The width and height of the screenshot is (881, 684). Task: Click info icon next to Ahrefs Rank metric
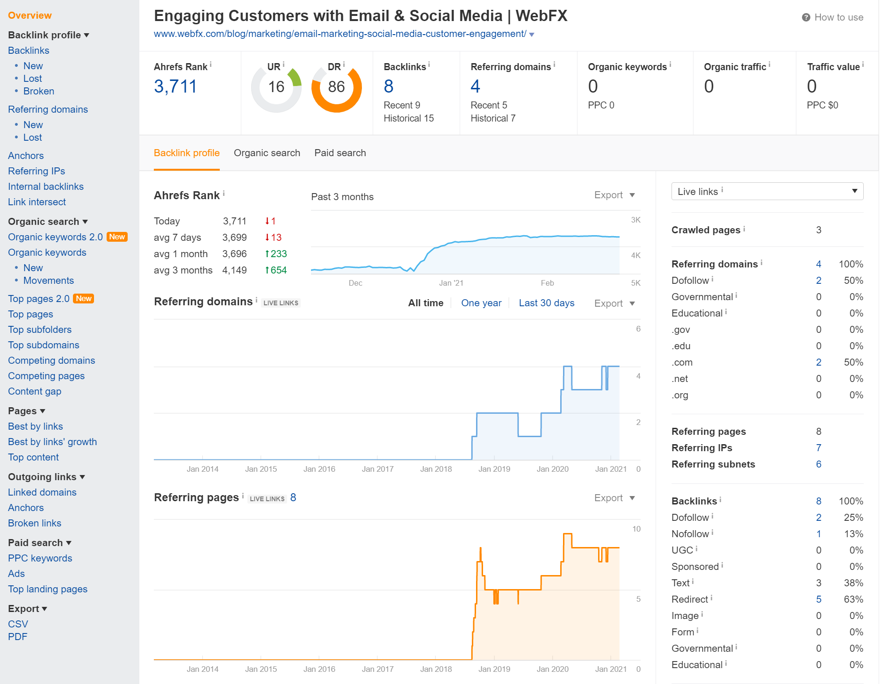pyautogui.click(x=210, y=65)
